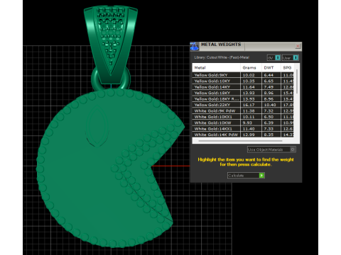Select the Yellow Gold:22KY row
Image resolution: width=341 pixels, height=255 pixels.
[x=243, y=105]
